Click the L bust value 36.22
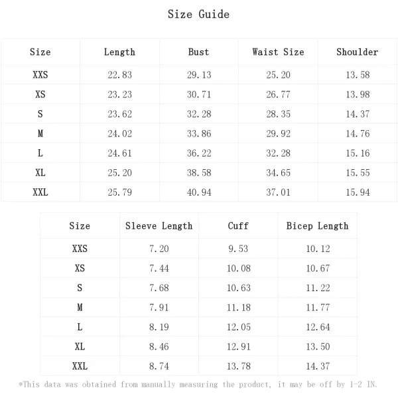The height and width of the screenshot is (398, 398). [198, 153]
